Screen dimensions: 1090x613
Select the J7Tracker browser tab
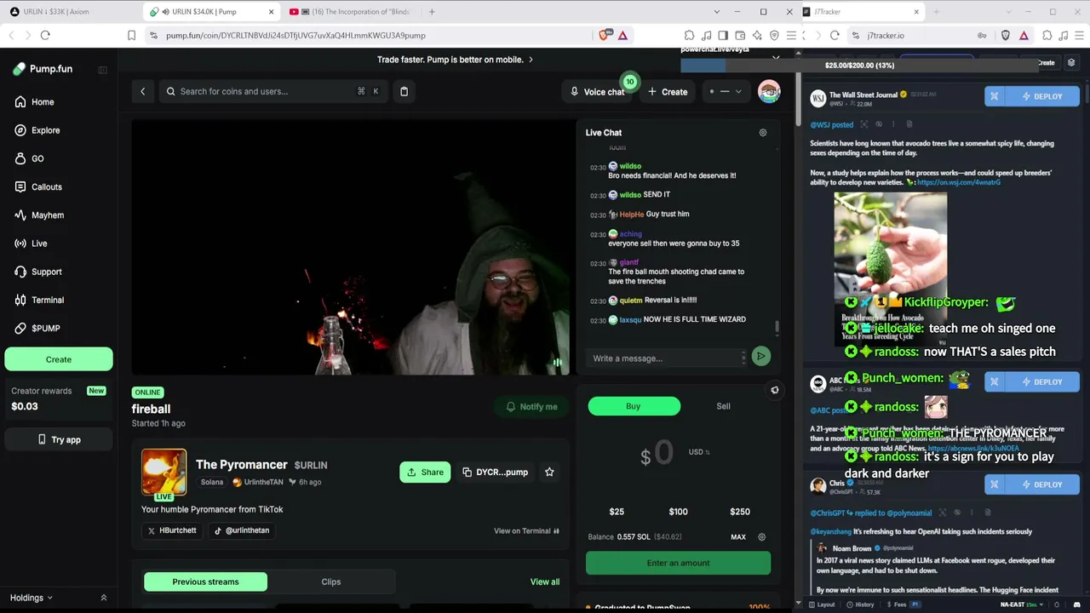pos(863,12)
